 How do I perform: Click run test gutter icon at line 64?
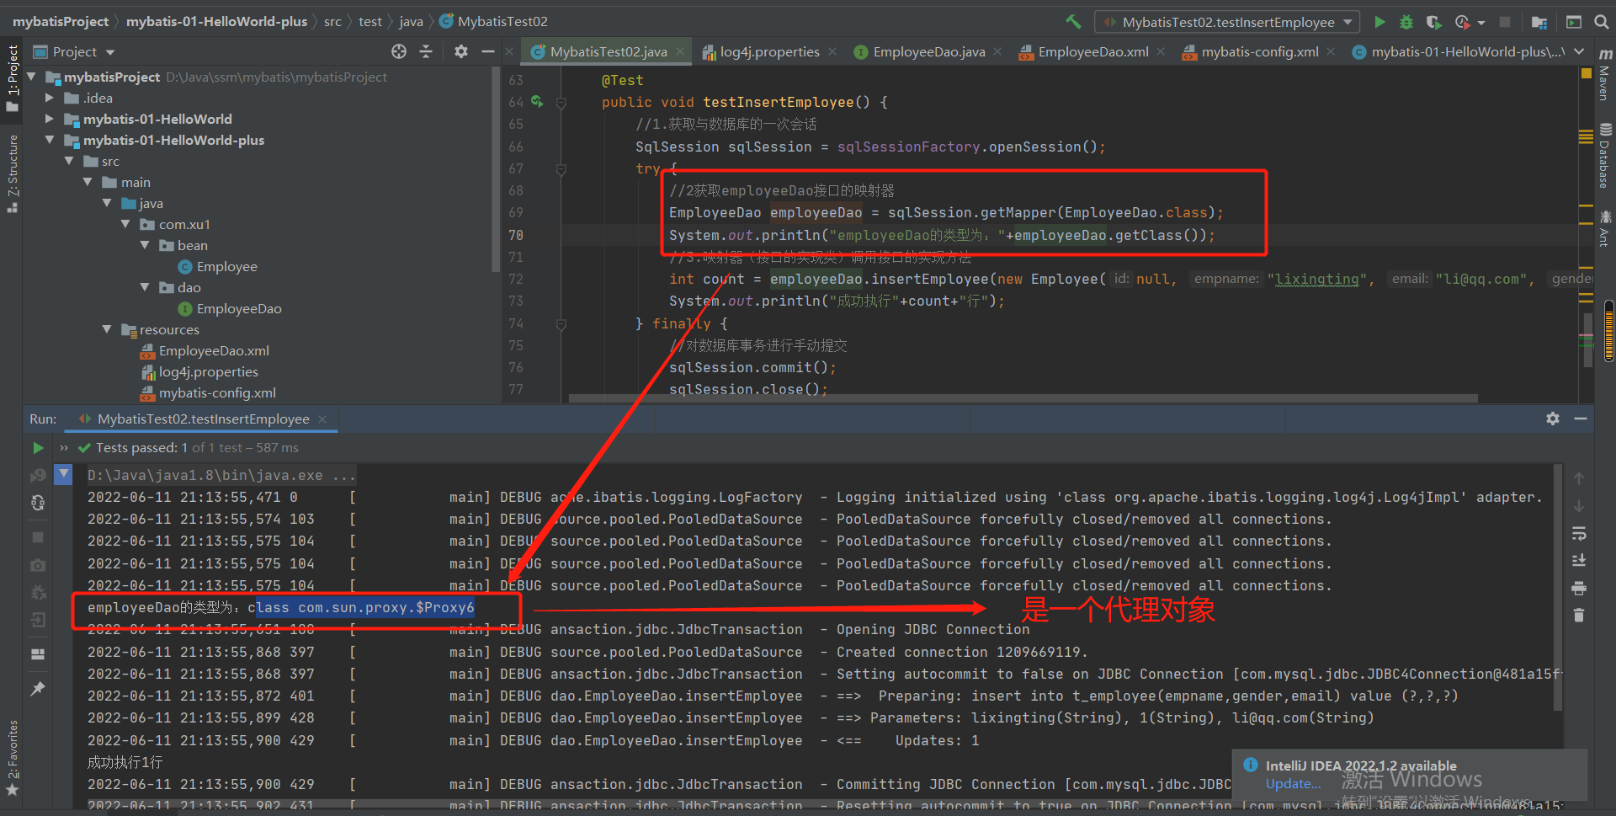click(x=537, y=102)
